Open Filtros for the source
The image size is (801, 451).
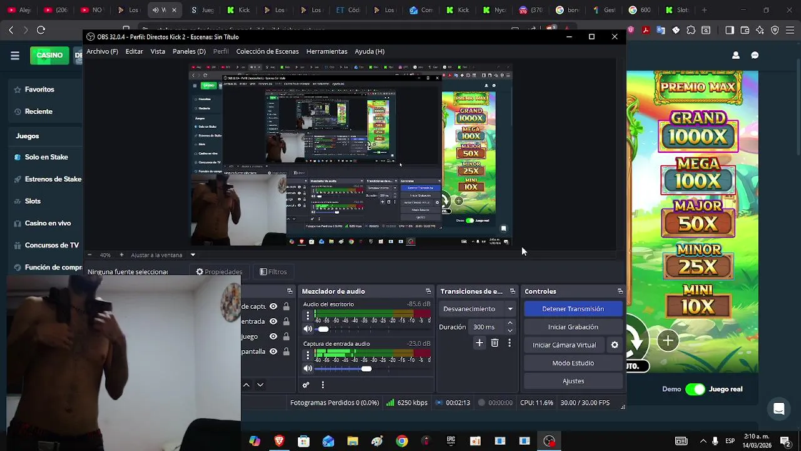click(x=273, y=272)
